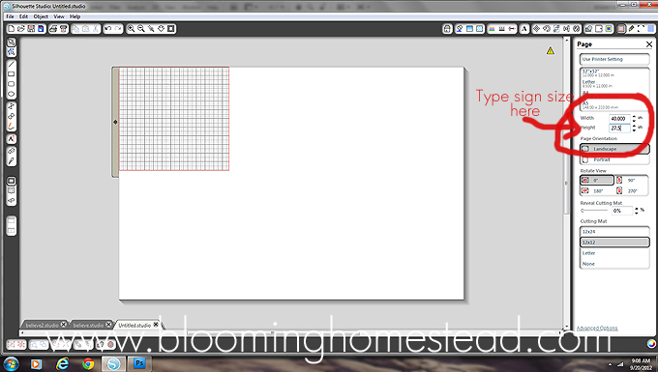Open the View menu
Screen dimensions: 658x372
(x=59, y=16)
